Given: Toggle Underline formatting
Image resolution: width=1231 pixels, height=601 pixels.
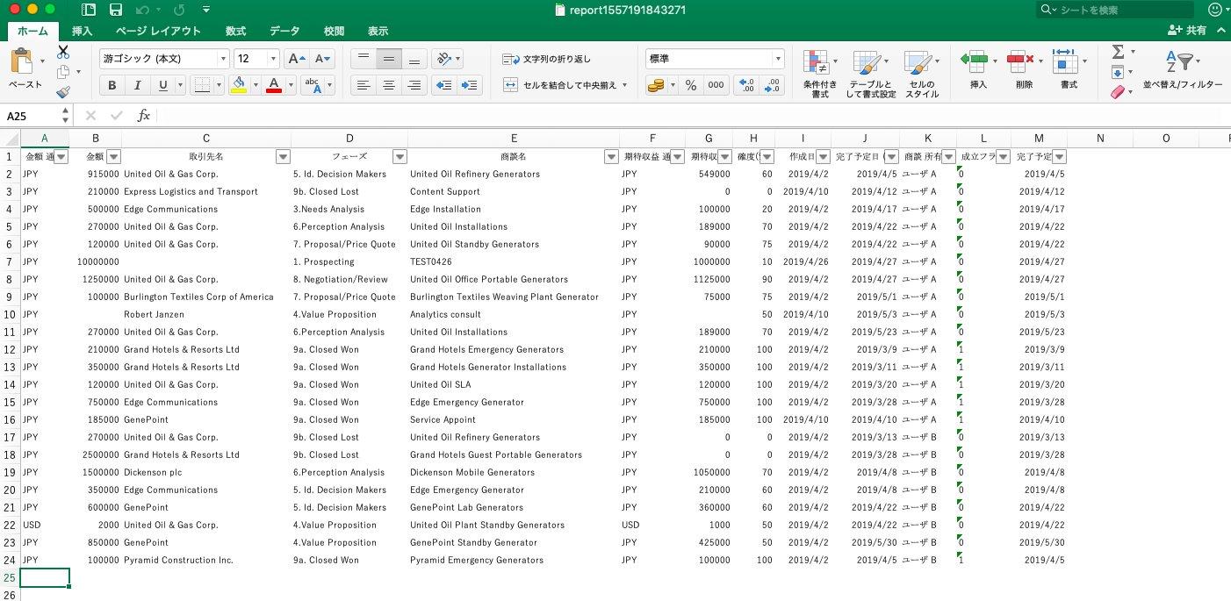Looking at the screenshot, I should 162,85.
